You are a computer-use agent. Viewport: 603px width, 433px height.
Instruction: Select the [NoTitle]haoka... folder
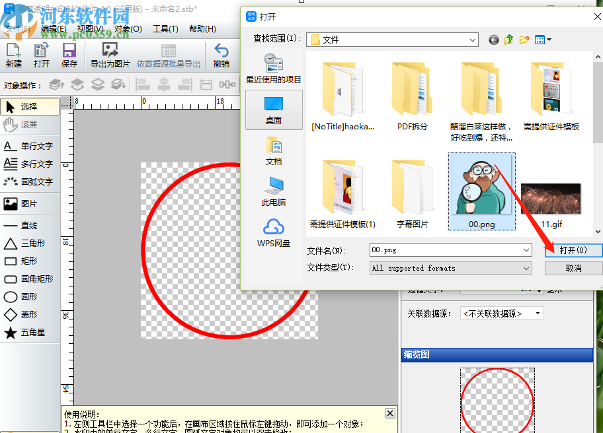342,96
